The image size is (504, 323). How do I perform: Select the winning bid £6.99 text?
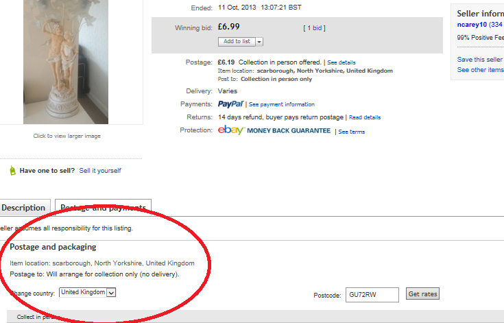(x=228, y=27)
